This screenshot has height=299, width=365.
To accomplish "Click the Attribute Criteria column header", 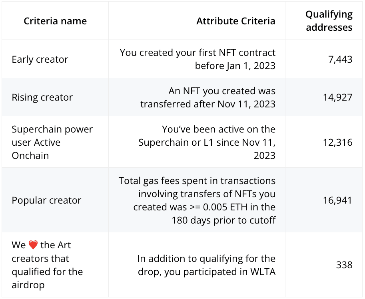I will (236, 21).
